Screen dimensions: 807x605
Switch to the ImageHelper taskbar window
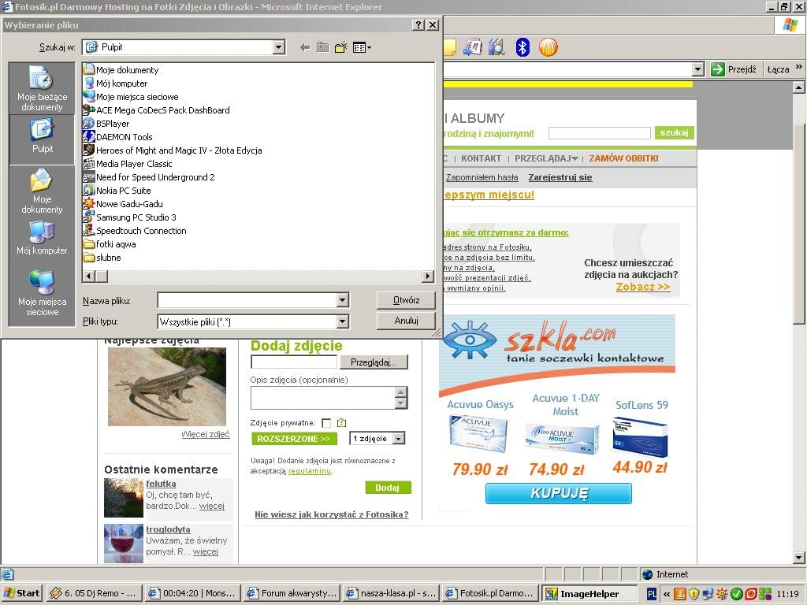click(x=590, y=593)
